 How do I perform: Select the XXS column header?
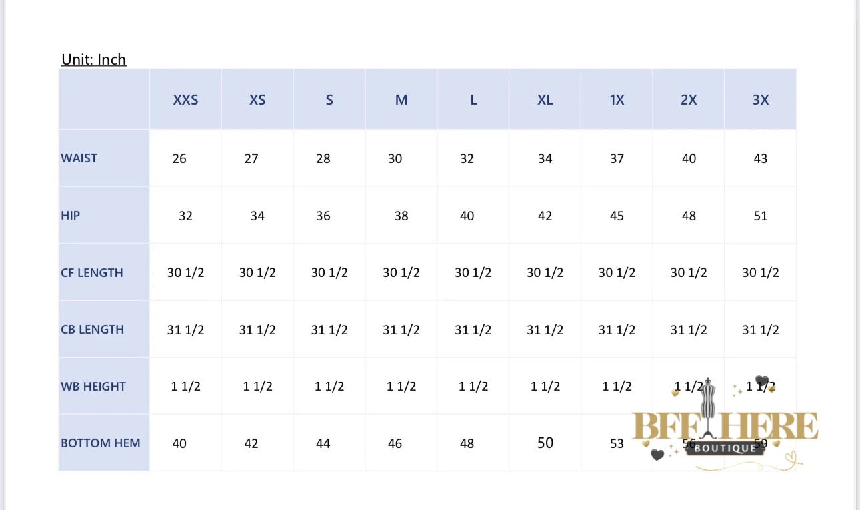point(185,100)
